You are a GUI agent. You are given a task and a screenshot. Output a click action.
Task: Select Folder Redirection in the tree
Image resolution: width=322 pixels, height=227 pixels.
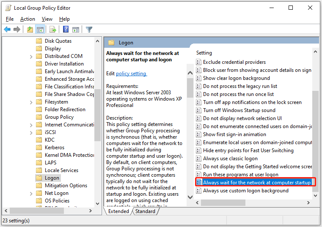click(x=65, y=109)
